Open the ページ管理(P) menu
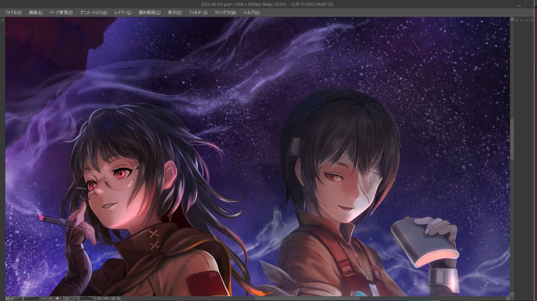Screen dimensions: 537x301 61,13
